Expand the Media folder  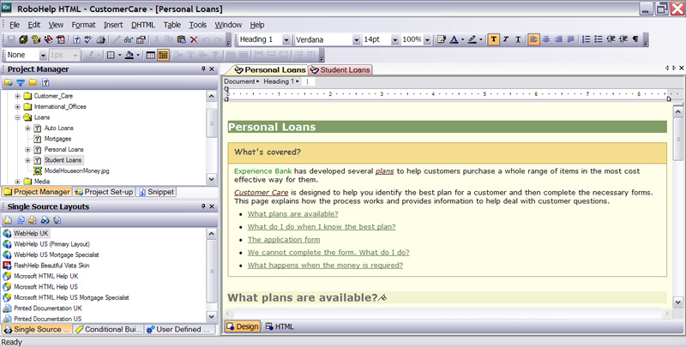click(x=17, y=182)
